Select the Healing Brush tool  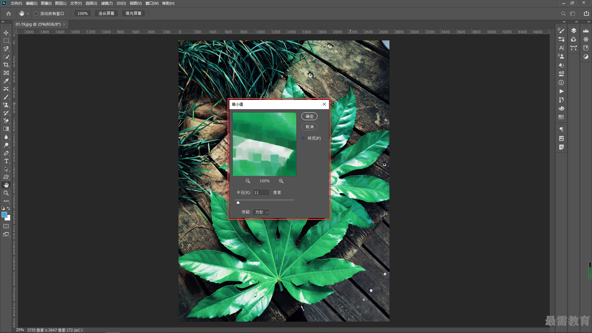pos(6,89)
